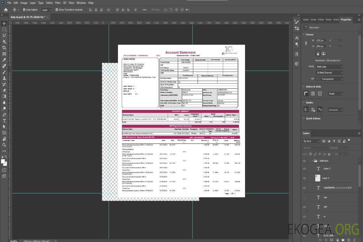Select the Hand tool

[x=4, y=139]
